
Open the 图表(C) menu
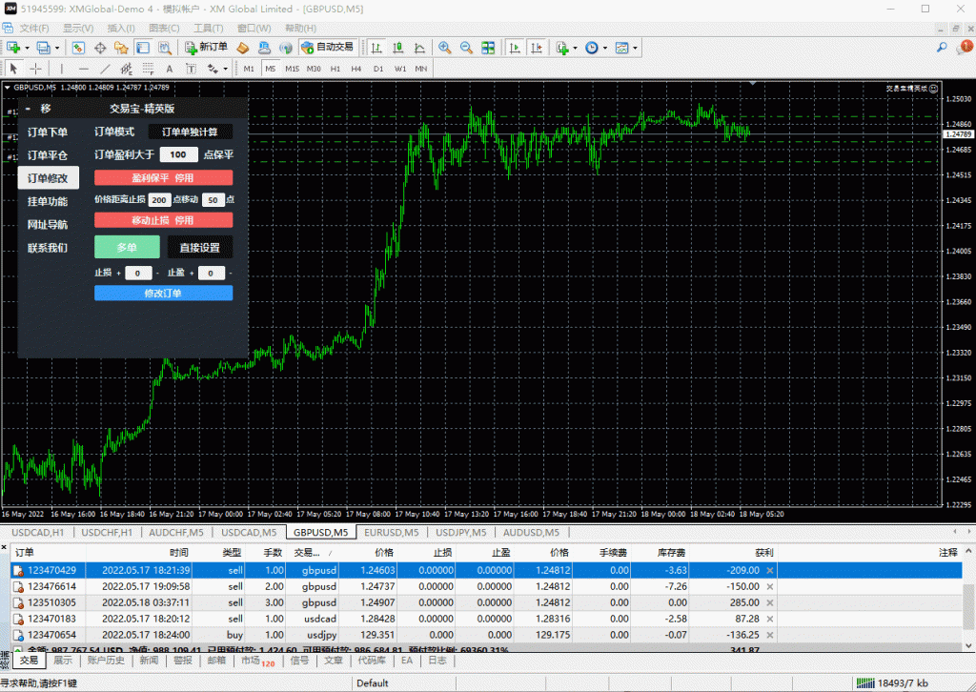164,28
